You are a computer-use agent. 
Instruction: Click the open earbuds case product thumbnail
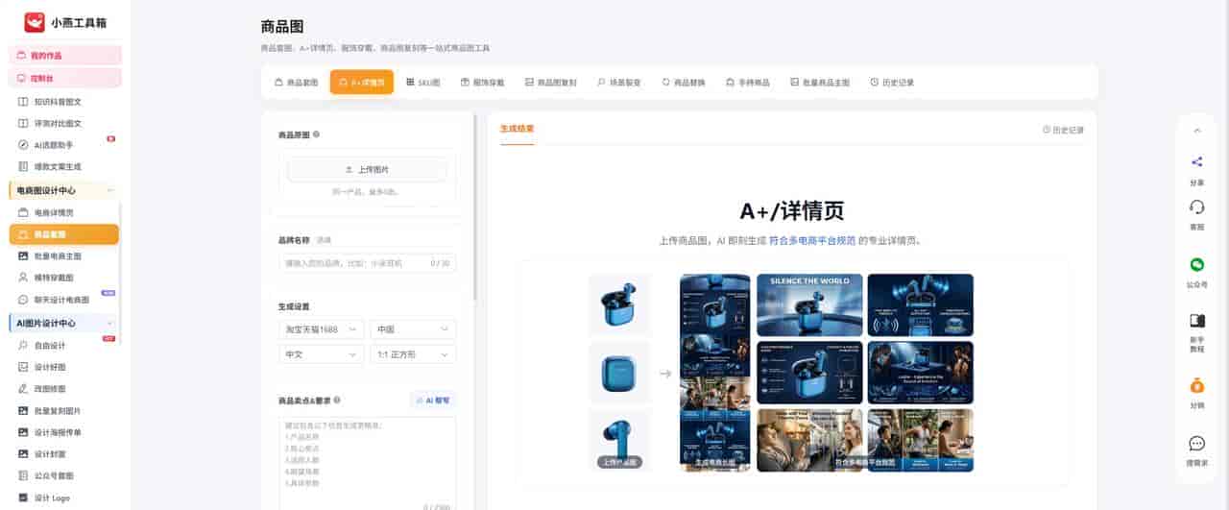619,304
